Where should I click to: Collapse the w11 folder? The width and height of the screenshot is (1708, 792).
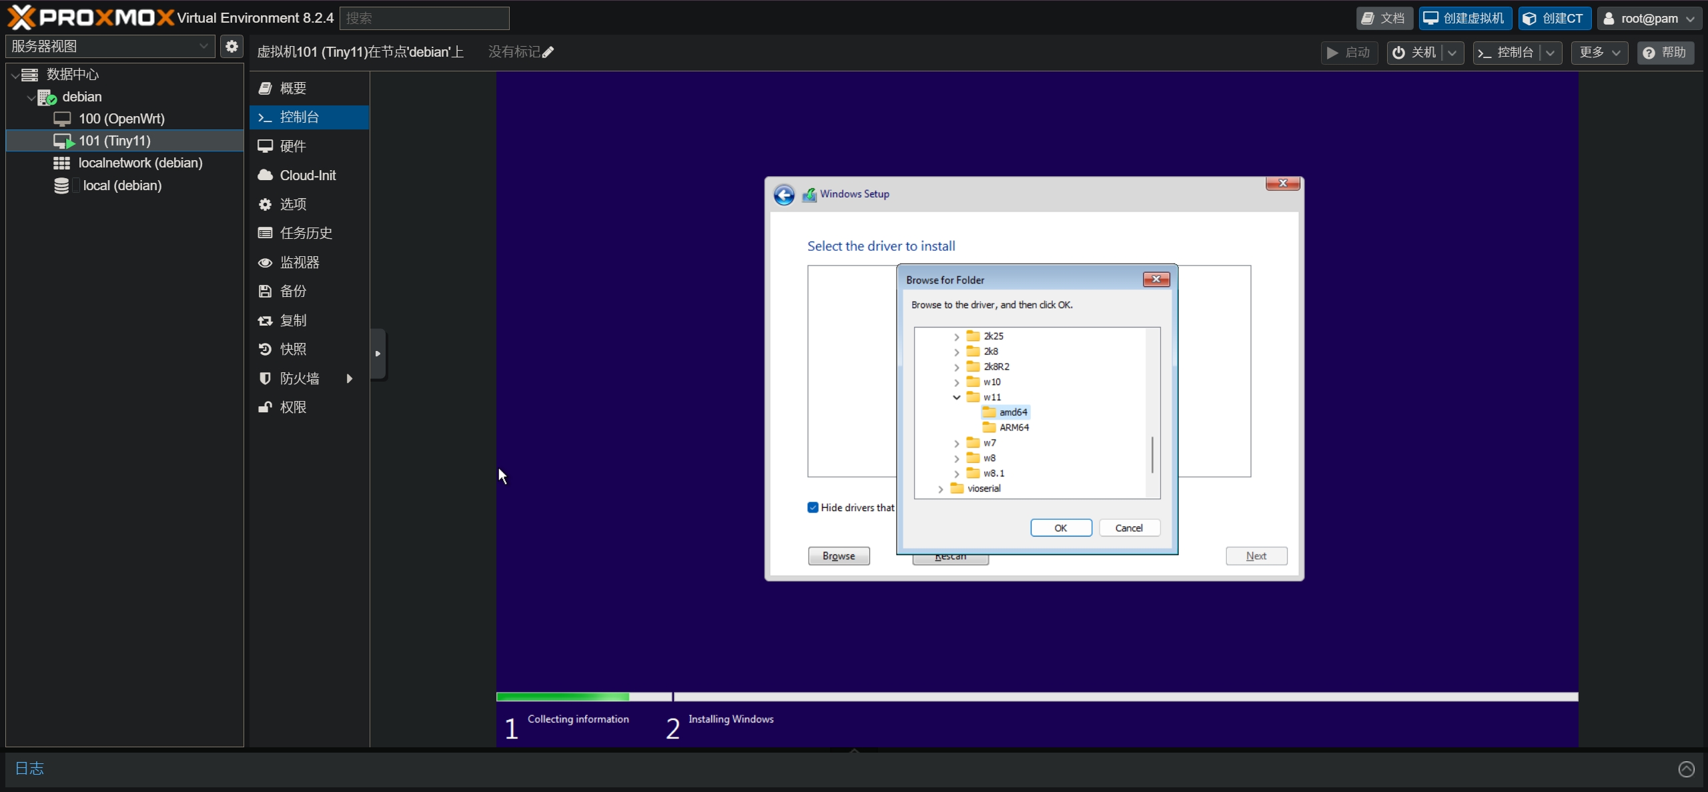(956, 398)
